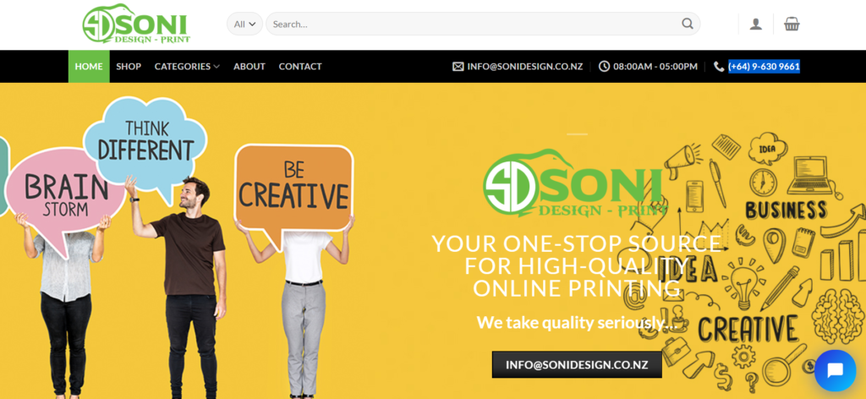Expand the All search category dropdown

tap(244, 24)
